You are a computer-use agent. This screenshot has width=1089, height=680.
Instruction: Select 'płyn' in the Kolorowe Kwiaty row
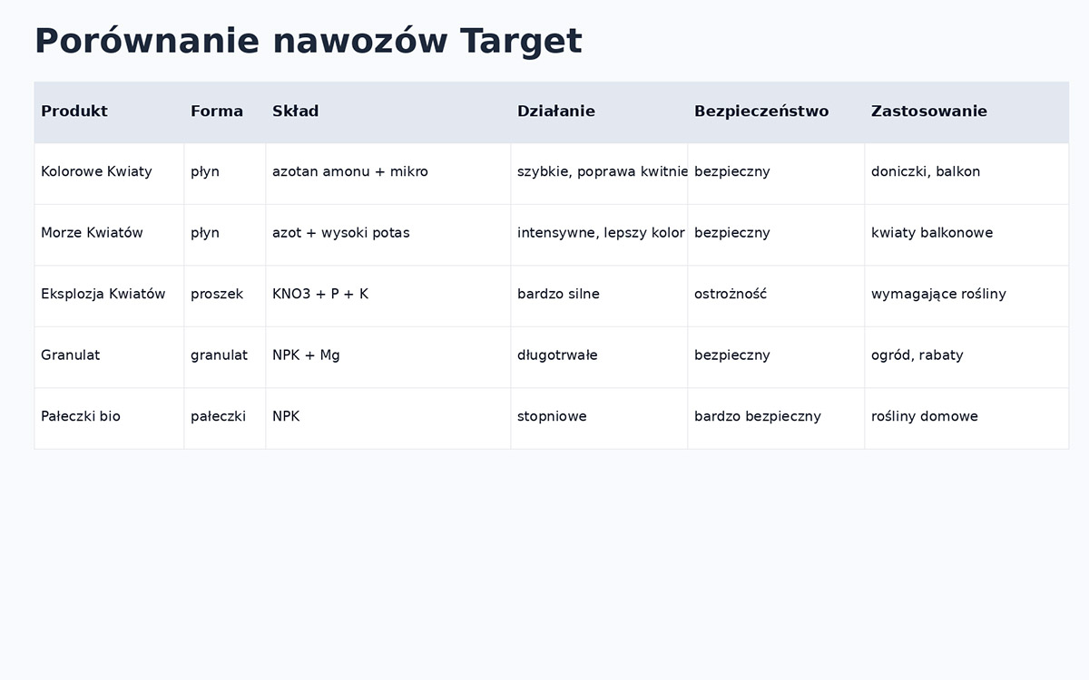click(x=225, y=173)
